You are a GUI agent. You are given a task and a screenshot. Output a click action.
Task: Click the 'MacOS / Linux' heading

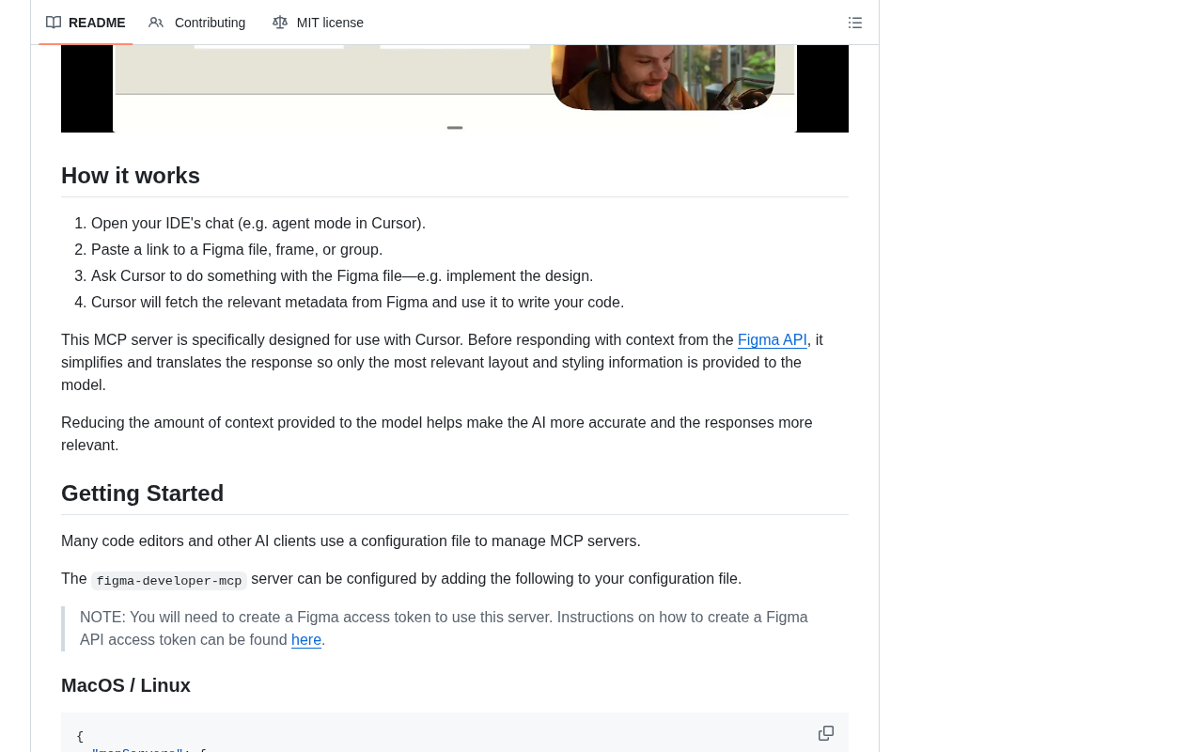tap(126, 686)
